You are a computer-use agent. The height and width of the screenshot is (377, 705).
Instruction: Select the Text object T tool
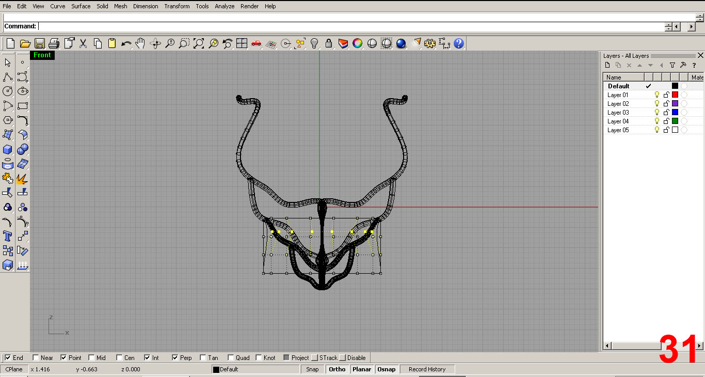(8, 237)
